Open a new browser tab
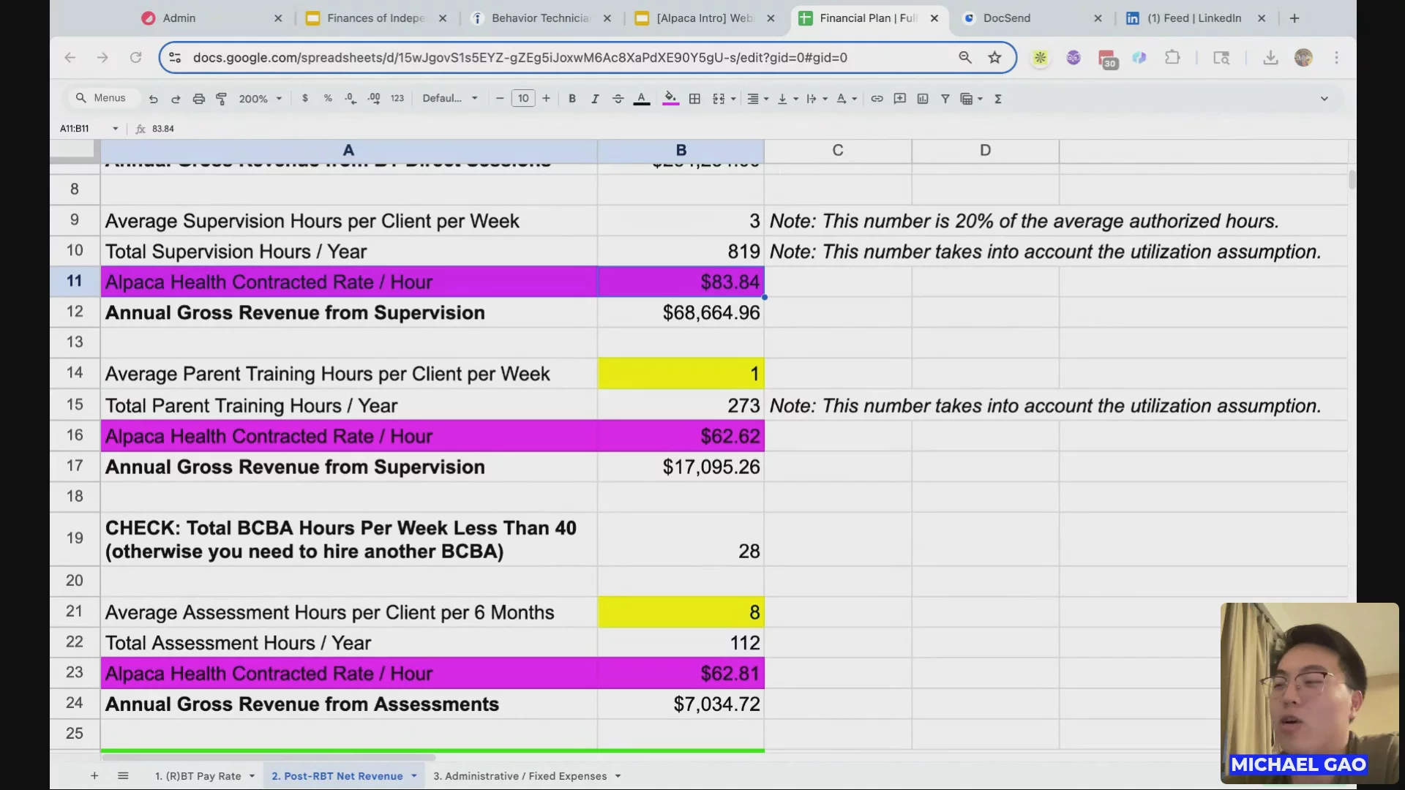The height and width of the screenshot is (790, 1405). click(x=1295, y=18)
